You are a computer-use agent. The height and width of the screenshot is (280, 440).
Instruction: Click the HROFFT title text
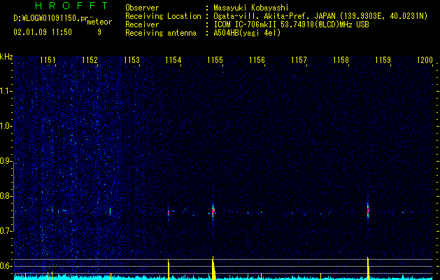coord(71,6)
